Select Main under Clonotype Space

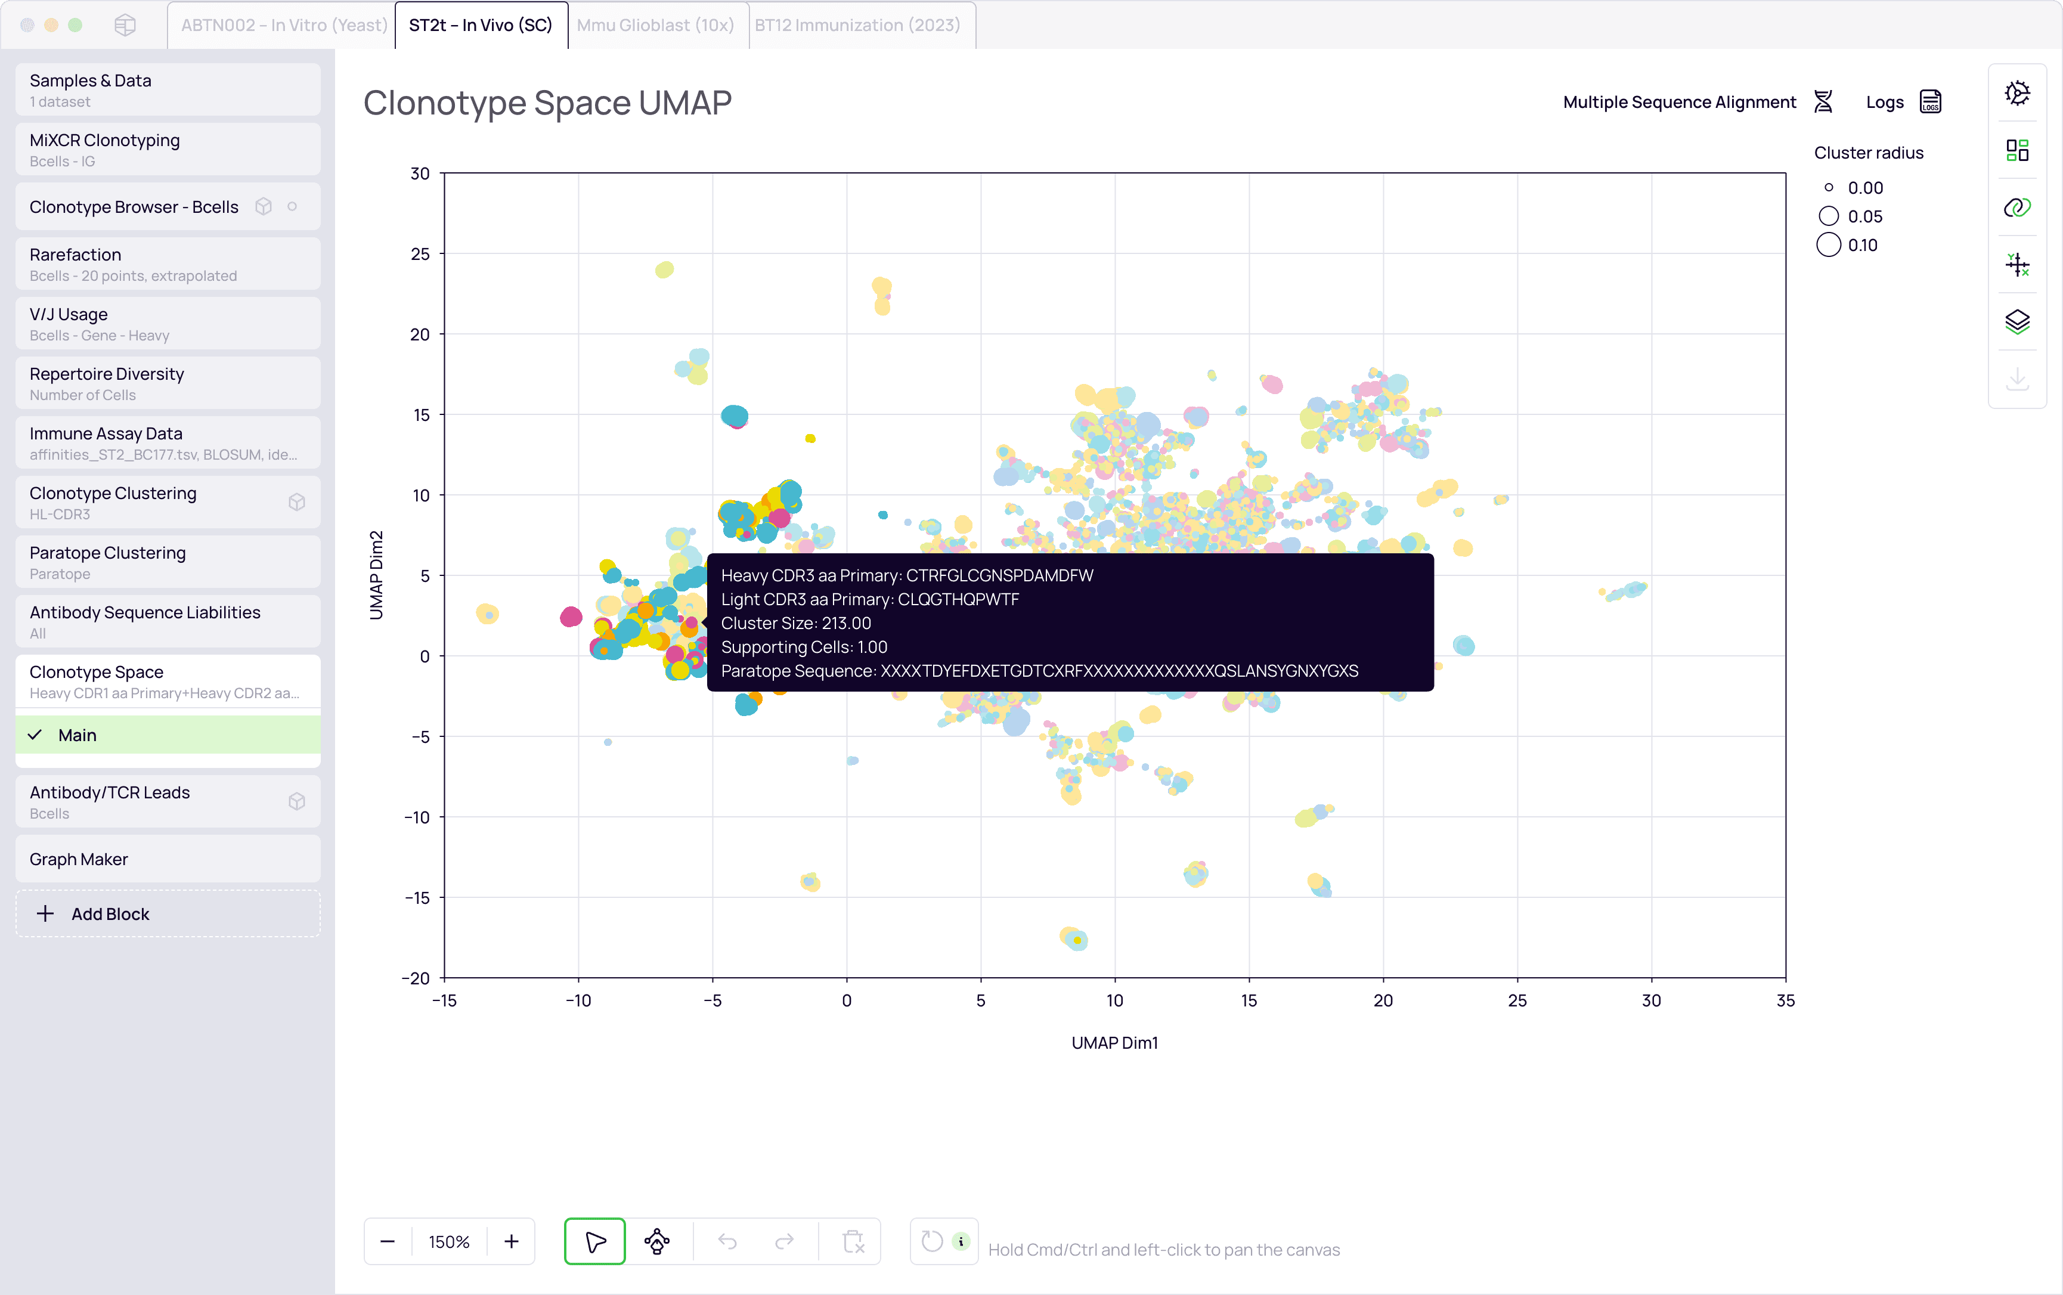(168, 735)
